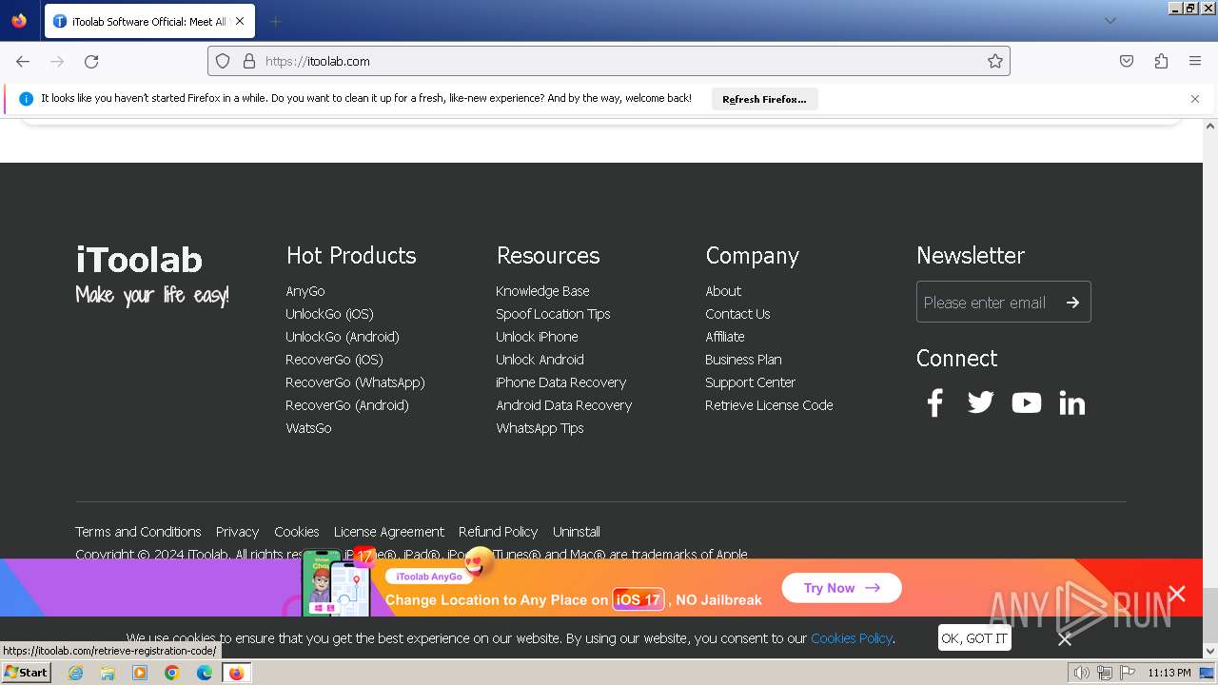Open Refund Policy link
1218x685 pixels.
(498, 532)
